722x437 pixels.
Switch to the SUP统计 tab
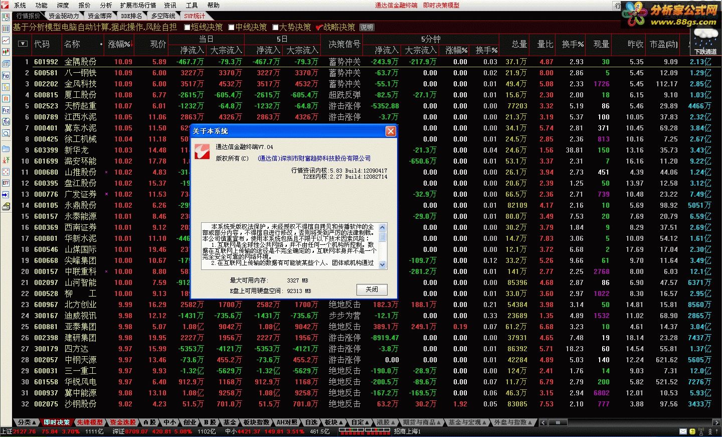195,16
